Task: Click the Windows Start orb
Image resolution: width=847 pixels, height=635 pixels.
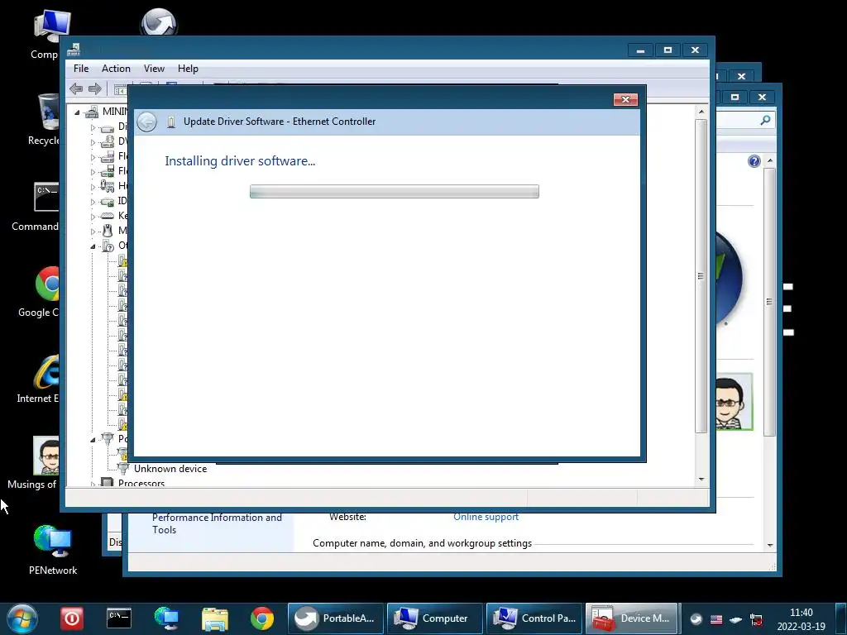Action: pyautogui.click(x=22, y=618)
